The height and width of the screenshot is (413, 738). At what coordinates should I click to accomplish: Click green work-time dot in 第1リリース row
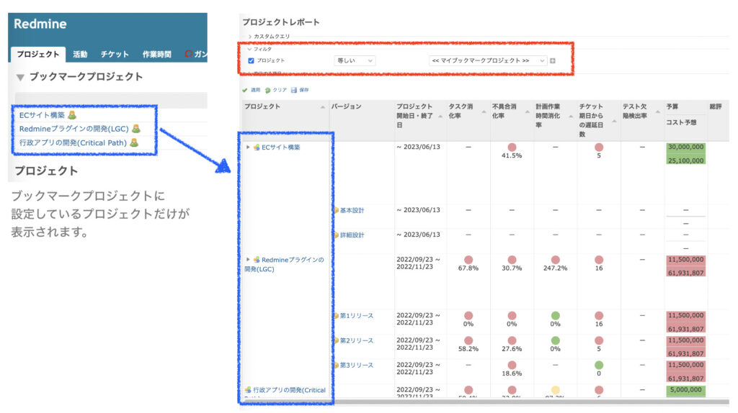point(556,315)
